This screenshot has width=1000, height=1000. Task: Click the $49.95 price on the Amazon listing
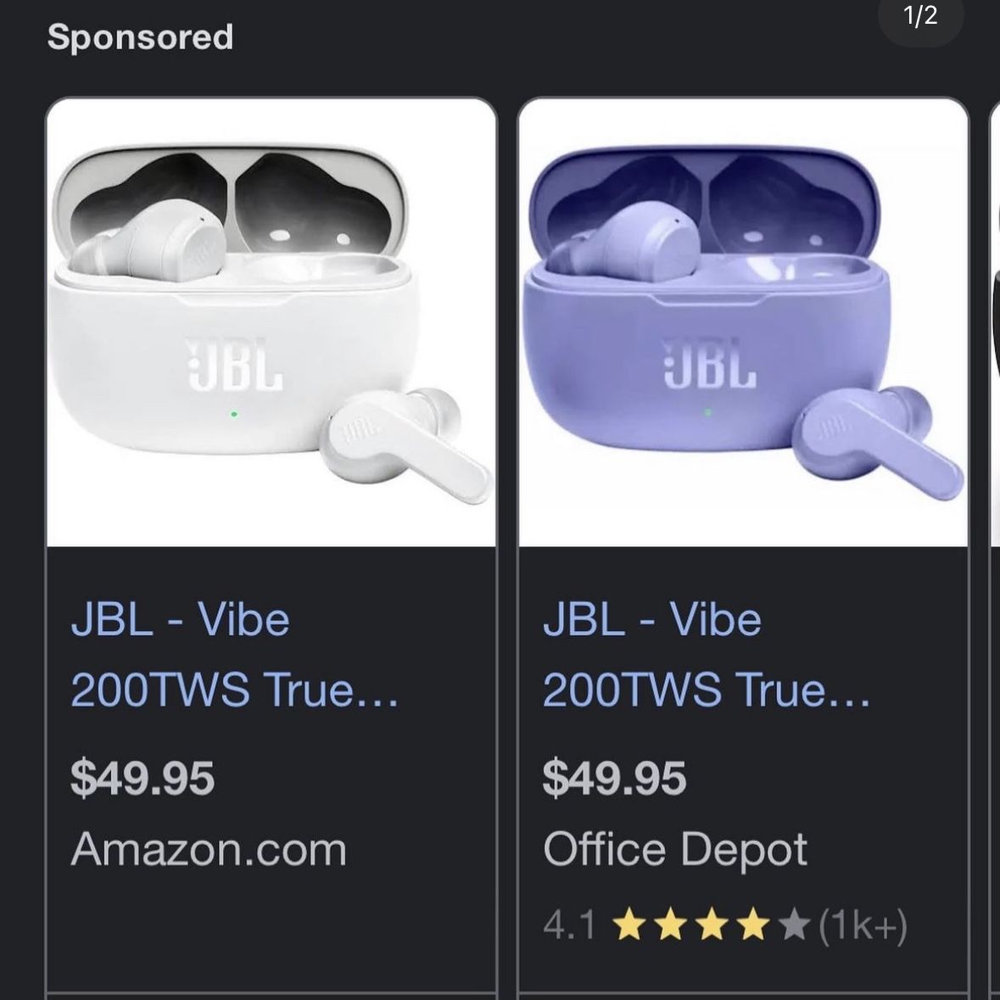click(x=142, y=778)
